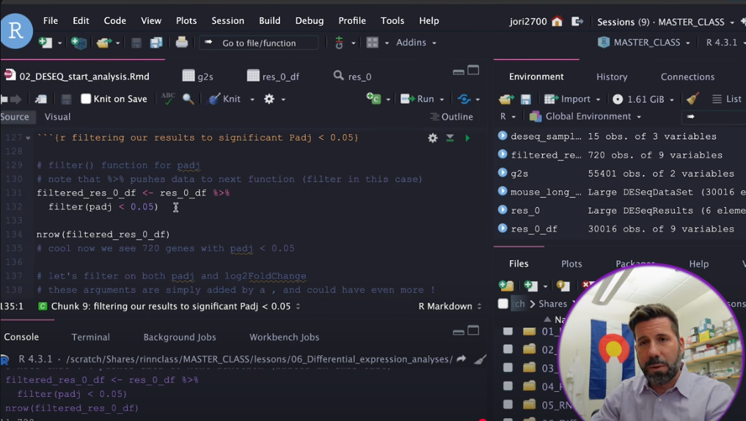Click the new file icon

pyautogui.click(x=45, y=42)
